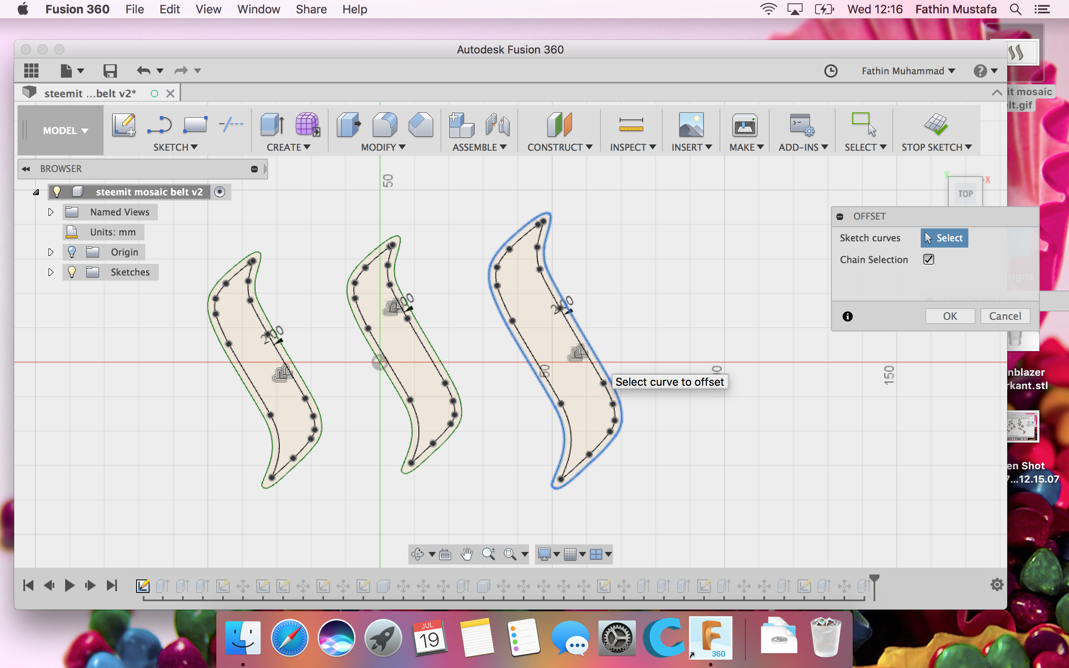Open Safari from the Dock

[x=289, y=638]
